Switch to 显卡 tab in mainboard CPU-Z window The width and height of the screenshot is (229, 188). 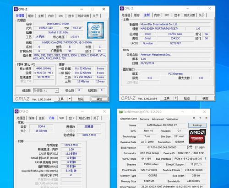(177, 15)
